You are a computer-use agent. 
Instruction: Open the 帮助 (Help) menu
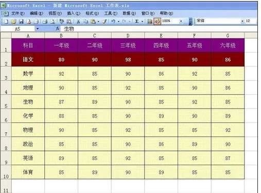pos(166,13)
